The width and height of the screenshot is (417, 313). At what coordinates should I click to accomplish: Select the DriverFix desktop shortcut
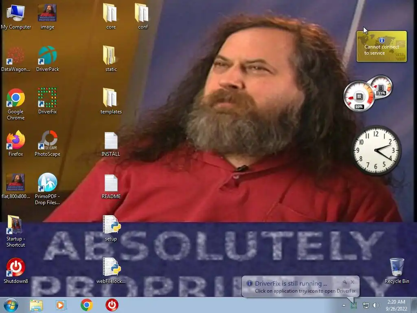47,101
